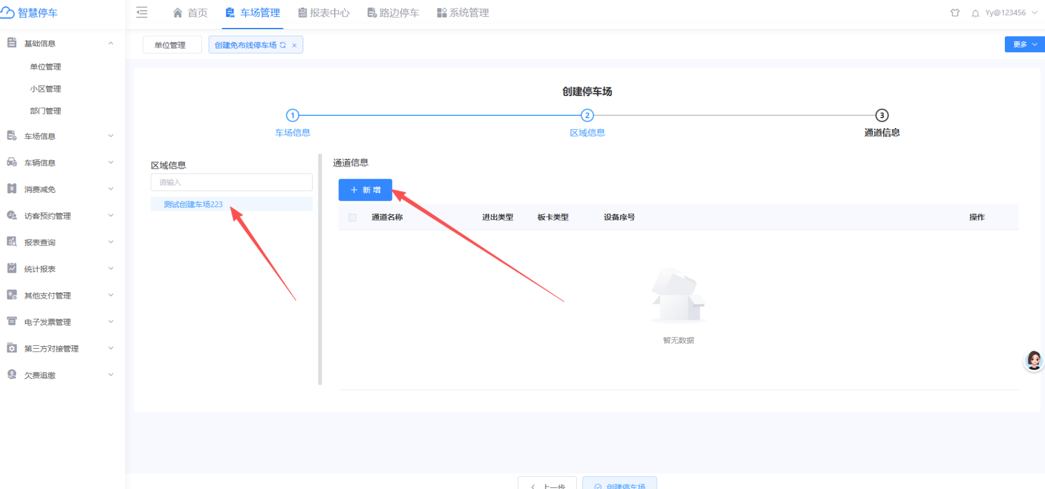This screenshot has height=489, width=1045.
Task: Open 系统管理 in top navigation
Action: click(463, 13)
